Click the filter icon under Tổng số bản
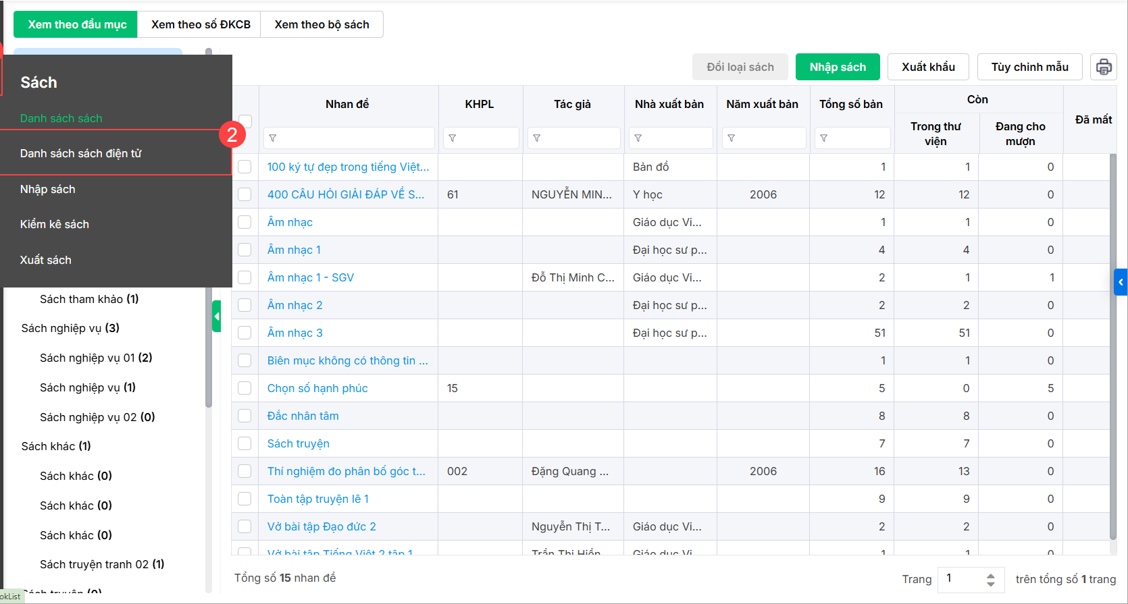This screenshot has width=1128, height=604. click(824, 138)
